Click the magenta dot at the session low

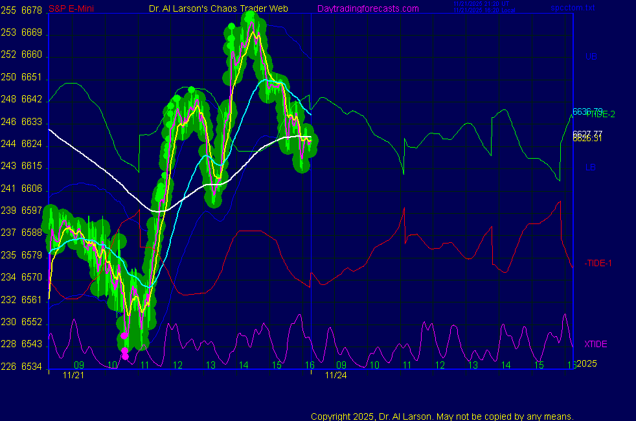coord(125,356)
